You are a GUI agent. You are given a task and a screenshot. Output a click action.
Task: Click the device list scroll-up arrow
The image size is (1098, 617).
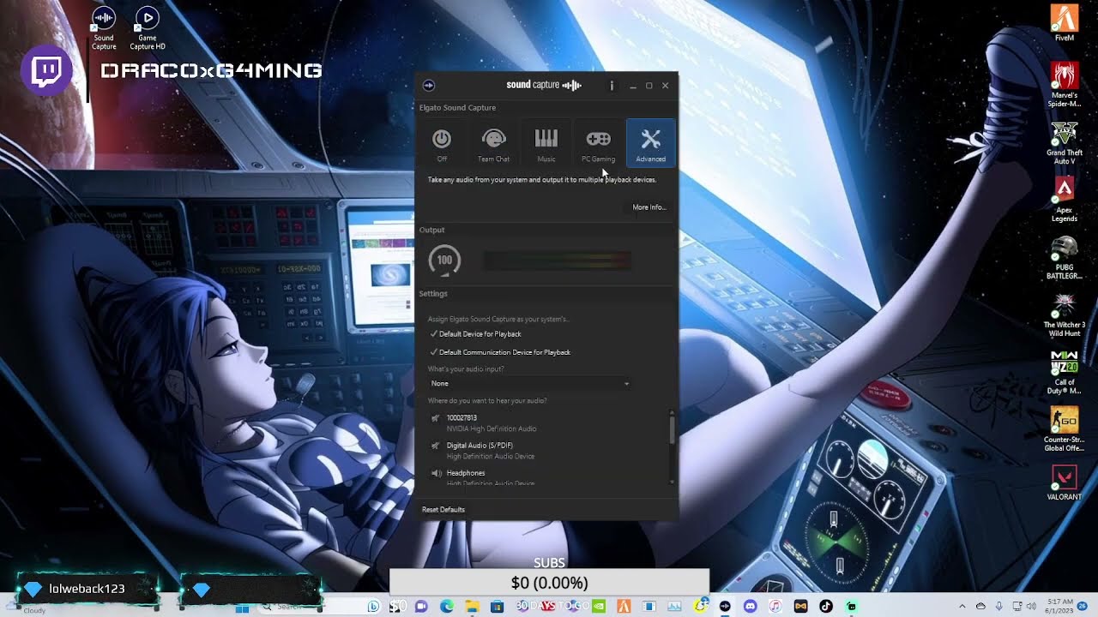(x=672, y=413)
